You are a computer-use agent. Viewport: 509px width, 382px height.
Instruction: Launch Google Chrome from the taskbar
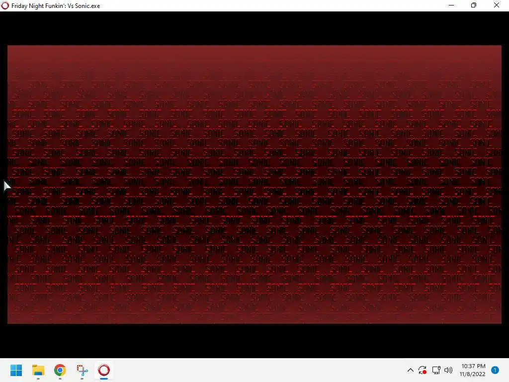60,370
